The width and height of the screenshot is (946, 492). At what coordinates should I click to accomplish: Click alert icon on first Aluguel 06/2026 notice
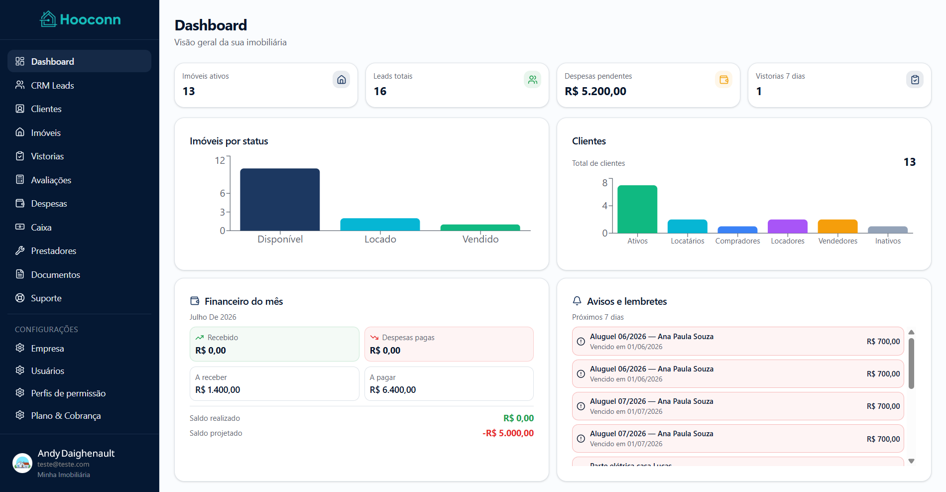(581, 342)
